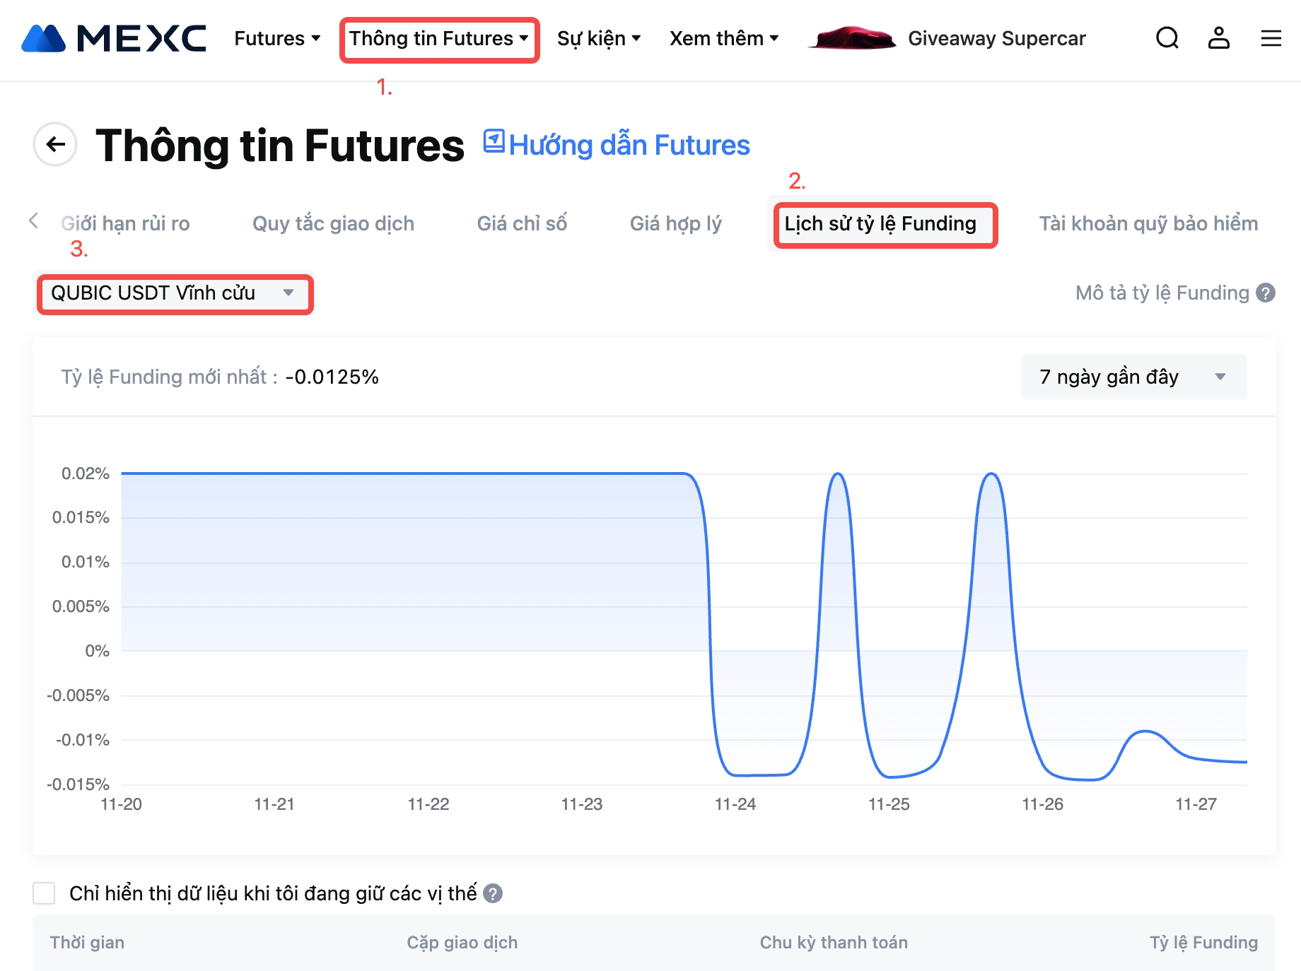This screenshot has width=1301, height=971.
Task: Expand the QUBIC USDT Vĩnh cửu dropdown
Action: point(174,293)
